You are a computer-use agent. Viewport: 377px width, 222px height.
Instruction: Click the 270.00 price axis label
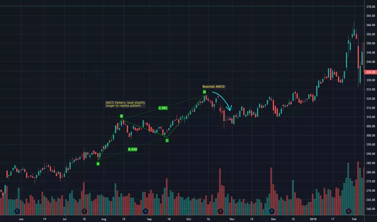coord(371,191)
